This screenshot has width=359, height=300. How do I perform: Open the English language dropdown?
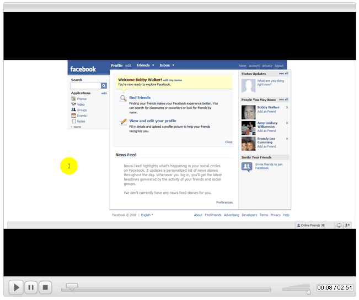click(147, 215)
